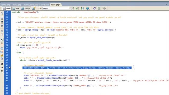Click line number 47 in gutter
The width and height of the screenshot is (169, 95).
(x=7, y=85)
